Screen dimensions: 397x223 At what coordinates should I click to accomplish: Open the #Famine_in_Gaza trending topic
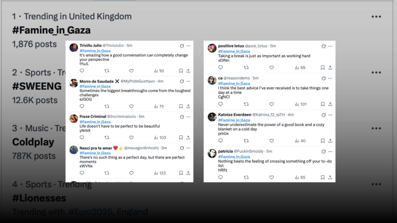pos(51,30)
